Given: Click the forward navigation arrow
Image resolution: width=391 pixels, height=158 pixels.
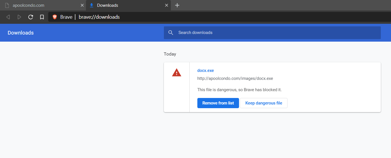Looking at the screenshot, I should [19, 17].
